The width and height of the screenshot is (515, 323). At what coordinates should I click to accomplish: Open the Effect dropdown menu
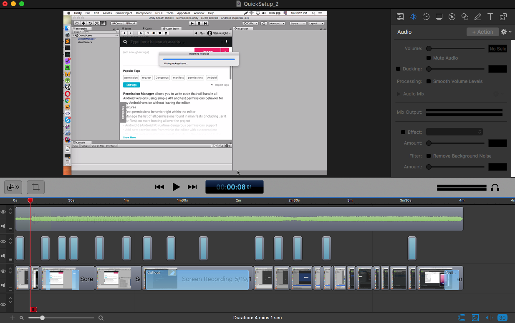pyautogui.click(x=454, y=132)
